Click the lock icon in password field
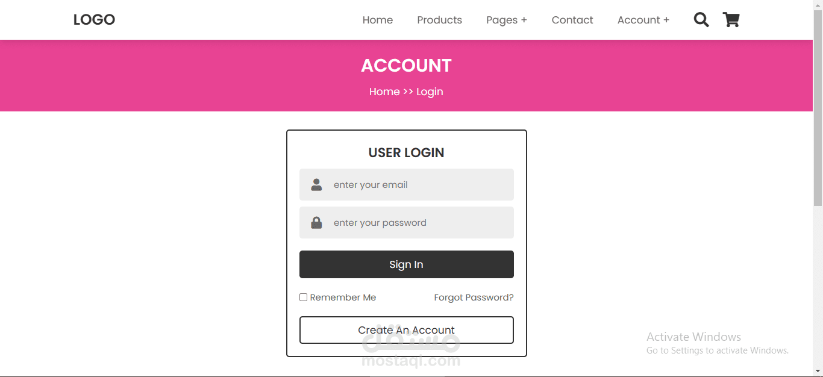The image size is (823, 377). pyautogui.click(x=316, y=223)
